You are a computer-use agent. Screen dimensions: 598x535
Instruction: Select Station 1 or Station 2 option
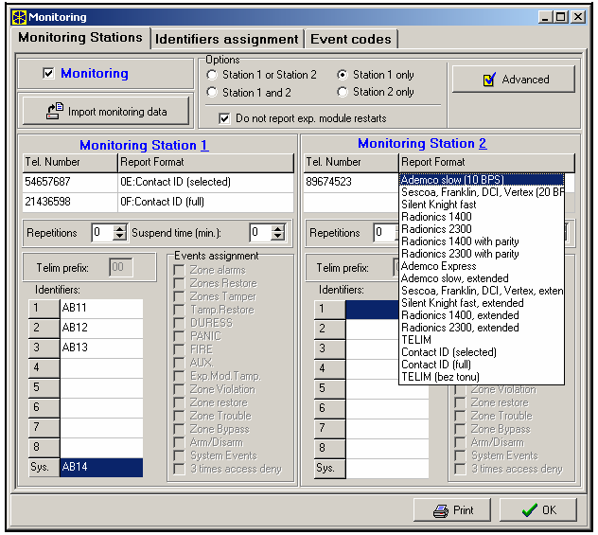[x=212, y=75]
